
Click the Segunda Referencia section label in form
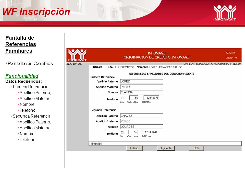pyautogui.click(x=103, y=110)
